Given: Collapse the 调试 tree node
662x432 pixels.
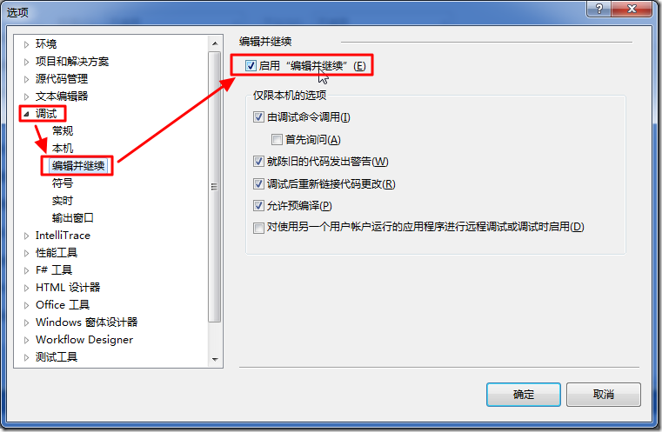Looking at the screenshot, I should [26, 114].
